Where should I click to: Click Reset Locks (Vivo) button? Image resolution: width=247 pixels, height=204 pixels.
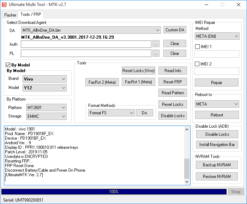pyautogui.click(x=138, y=71)
